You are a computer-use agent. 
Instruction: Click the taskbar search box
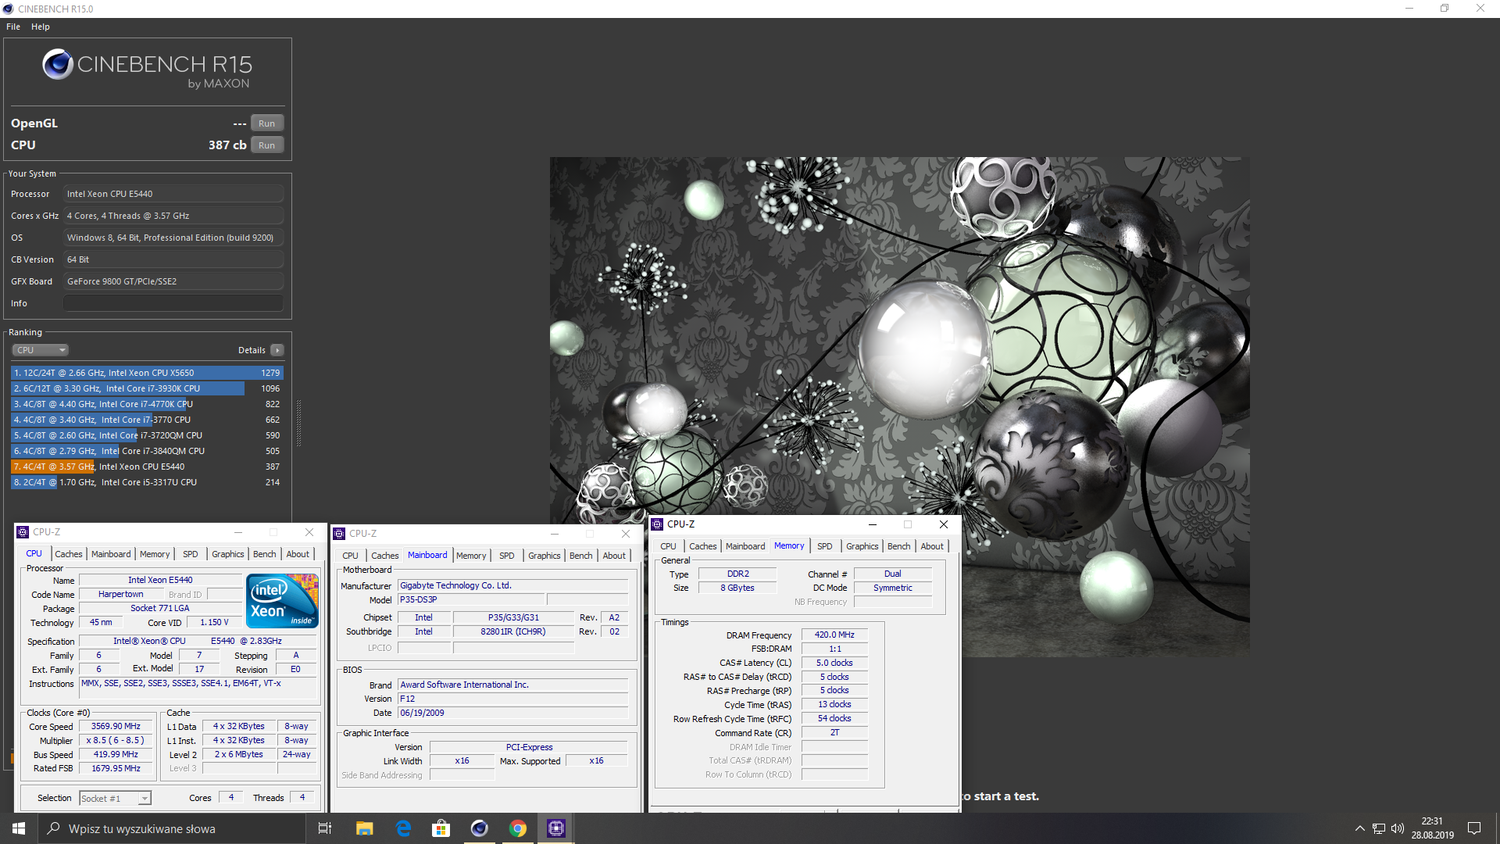tap(172, 828)
